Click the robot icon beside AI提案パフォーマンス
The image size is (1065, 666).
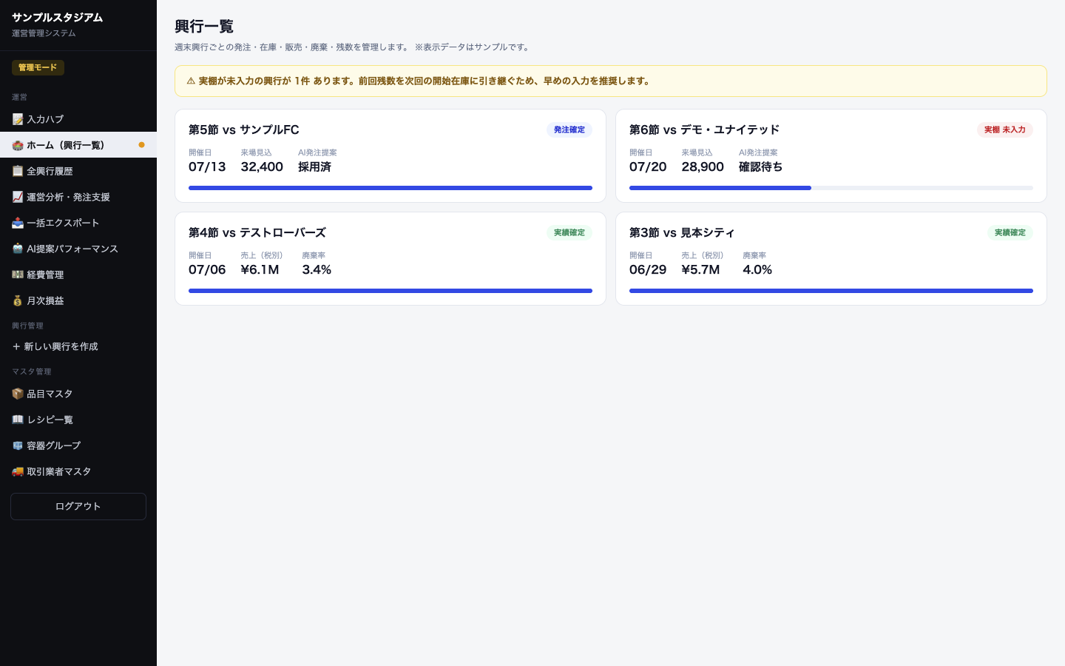18,249
